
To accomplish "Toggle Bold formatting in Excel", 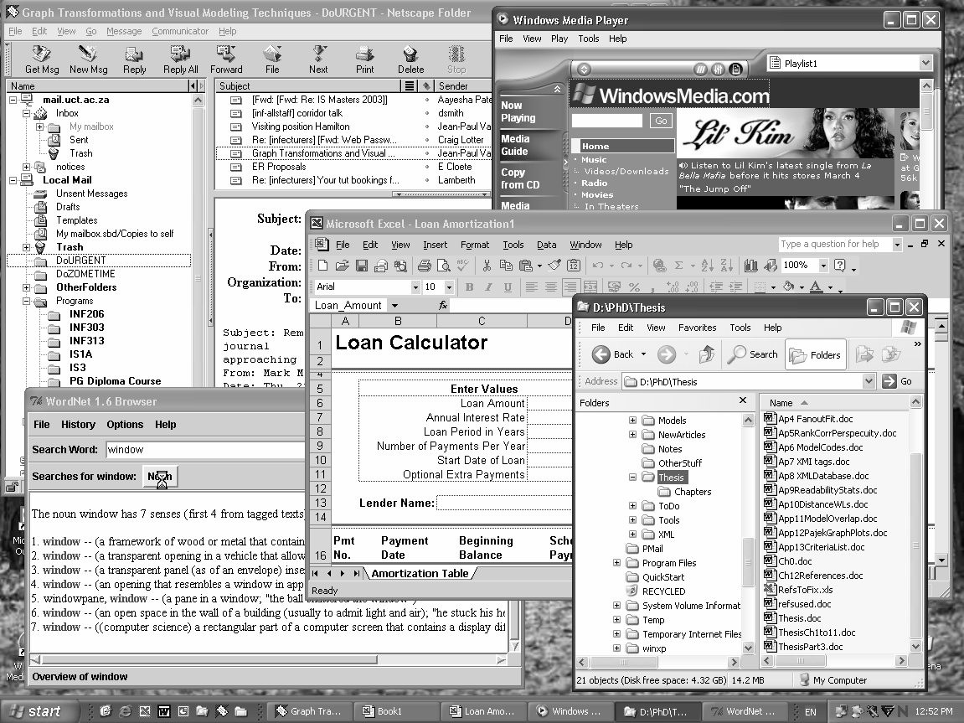I will 469,287.
